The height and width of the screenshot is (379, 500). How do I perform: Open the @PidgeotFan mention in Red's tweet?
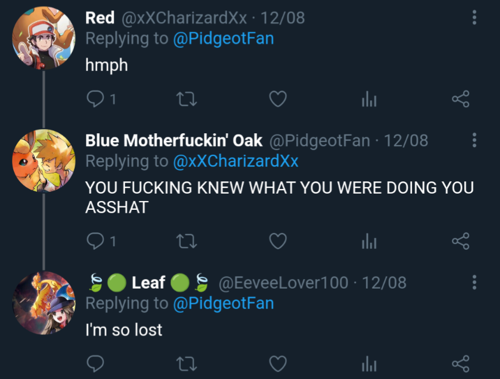pos(223,39)
